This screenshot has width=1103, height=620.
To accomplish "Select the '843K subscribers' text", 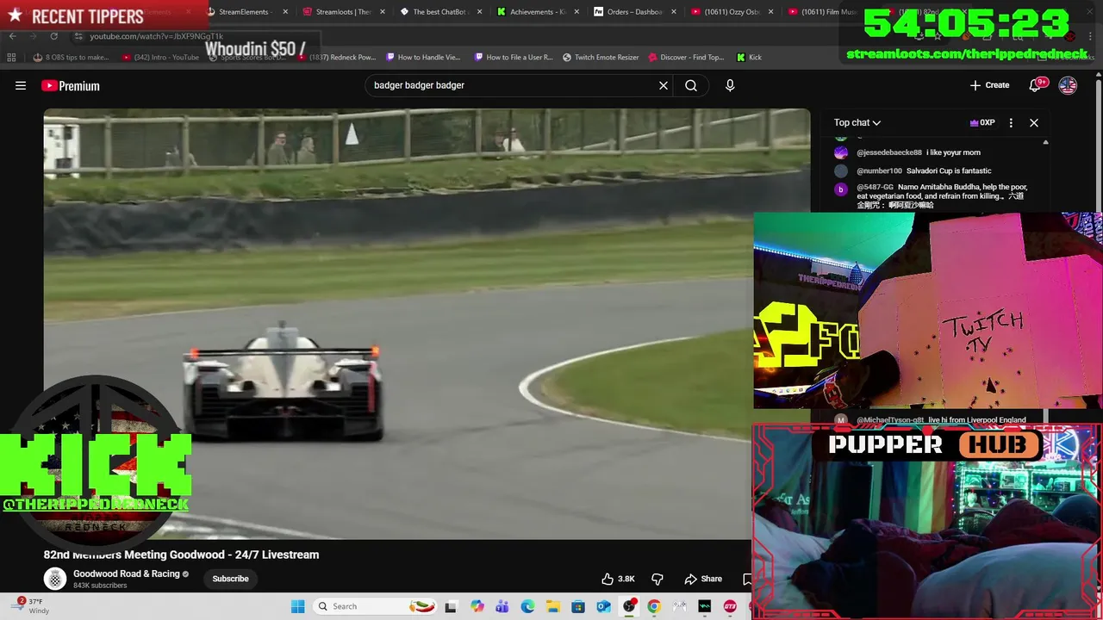I will tap(100, 586).
